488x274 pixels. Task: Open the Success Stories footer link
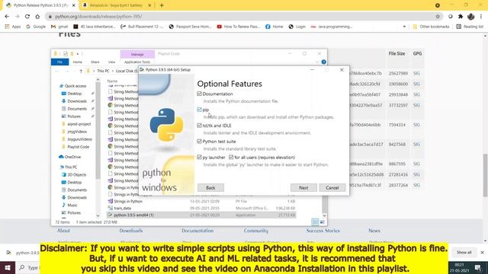[x=323, y=231]
